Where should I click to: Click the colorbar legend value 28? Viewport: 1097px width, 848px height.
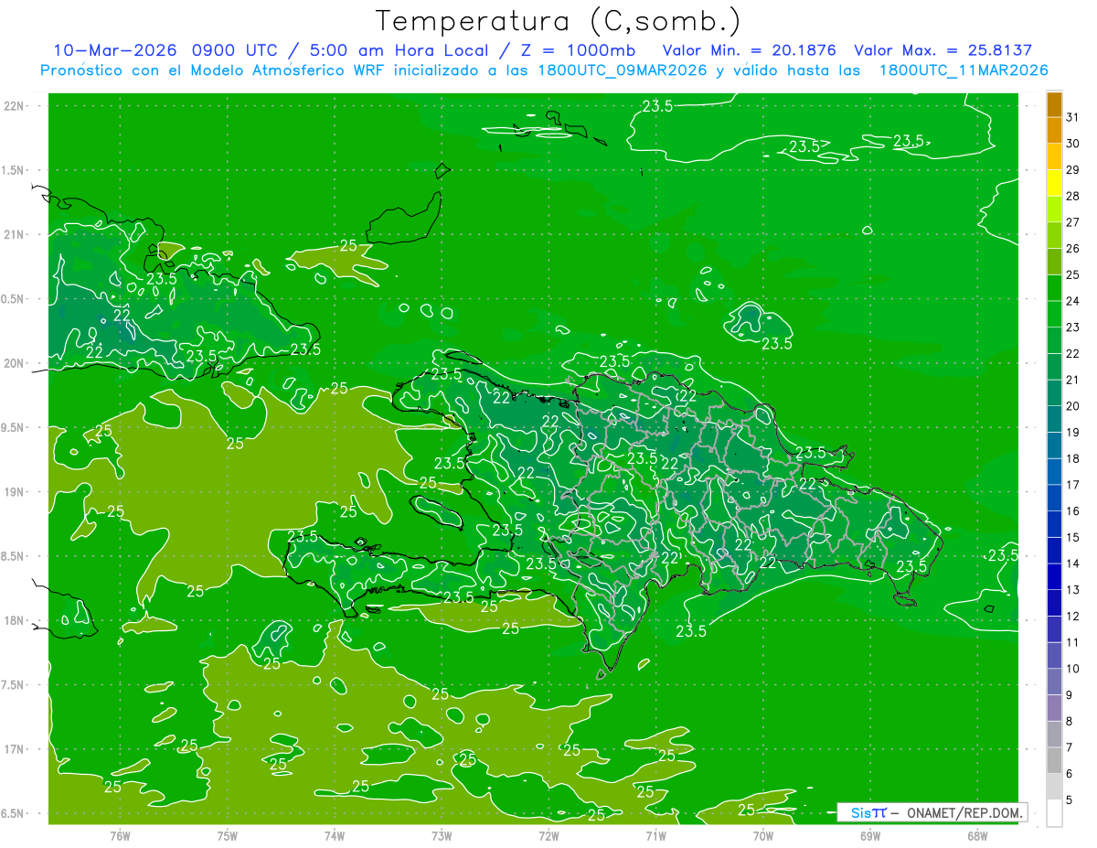(x=1073, y=196)
